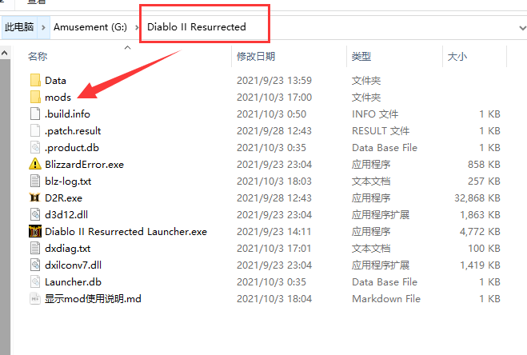527x355 pixels.
Task: Expand the chevron after Amusement (G:) breadcrumb
Action: coord(137,27)
